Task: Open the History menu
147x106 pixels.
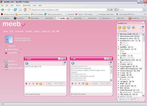Action: pyautogui.click(x=18, y=5)
